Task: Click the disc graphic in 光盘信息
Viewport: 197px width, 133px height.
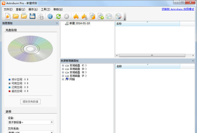Action: (x=30, y=49)
